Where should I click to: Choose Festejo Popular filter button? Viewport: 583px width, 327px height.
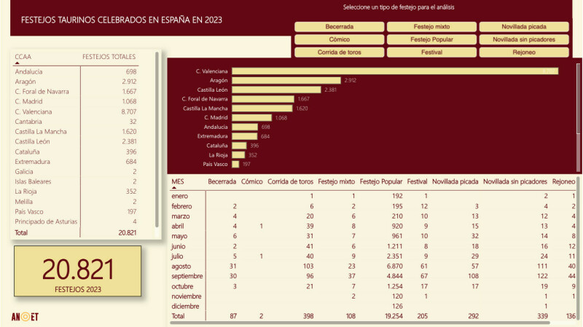click(431, 39)
